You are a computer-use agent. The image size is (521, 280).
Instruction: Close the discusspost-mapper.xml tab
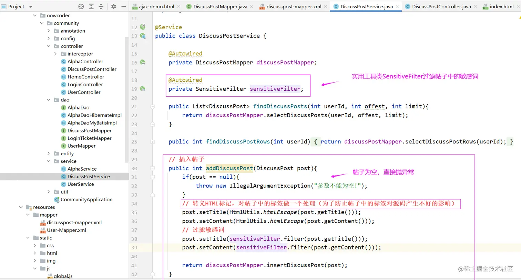coord(326,7)
